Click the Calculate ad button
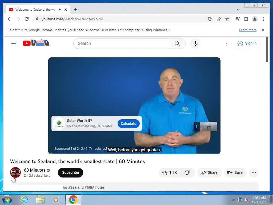Image resolution: width=273 pixels, height=205 pixels. pos(129,124)
